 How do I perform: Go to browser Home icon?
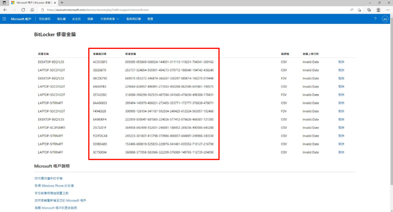click(32, 10)
